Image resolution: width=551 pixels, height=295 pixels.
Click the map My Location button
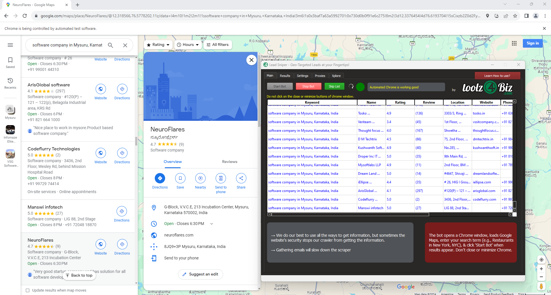click(541, 260)
